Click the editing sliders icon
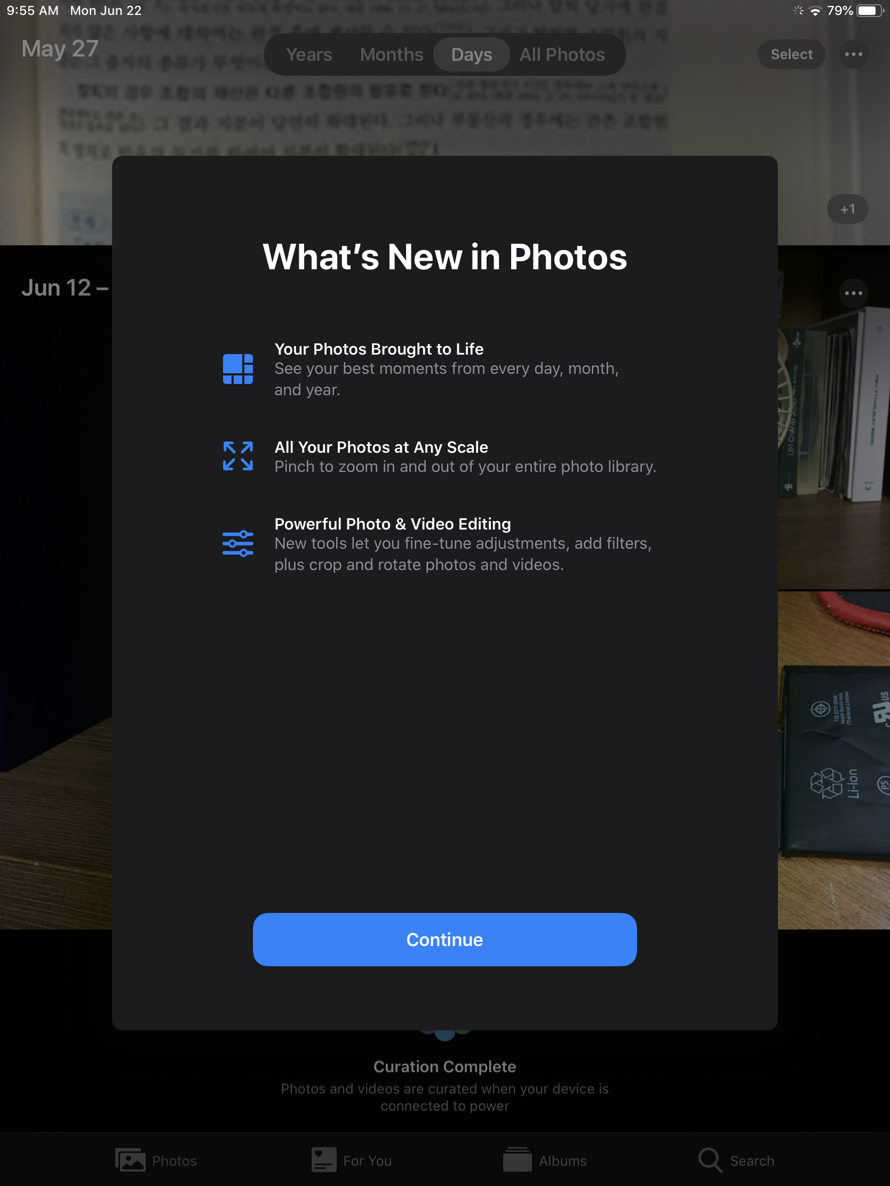The image size is (890, 1186). click(x=237, y=544)
